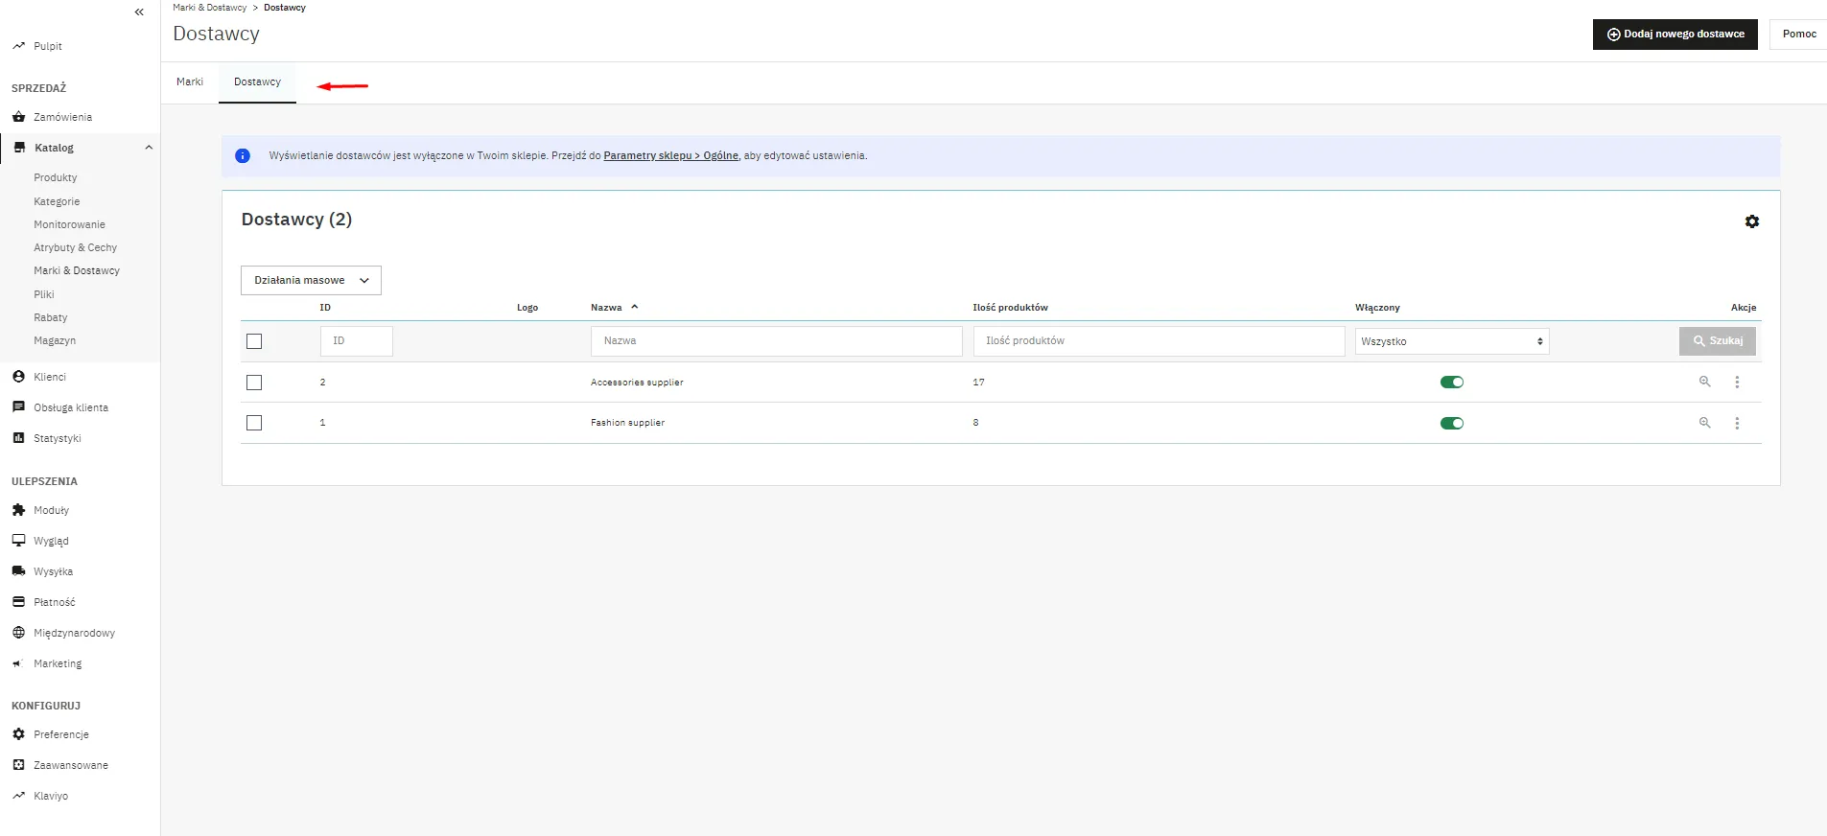Viewport: 1827px width, 836px height.
Task: Collapse the sidebar with double chevron icon
Action: 139,12
